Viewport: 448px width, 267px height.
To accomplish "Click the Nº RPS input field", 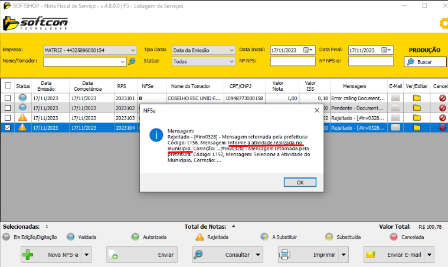I will (x=291, y=61).
